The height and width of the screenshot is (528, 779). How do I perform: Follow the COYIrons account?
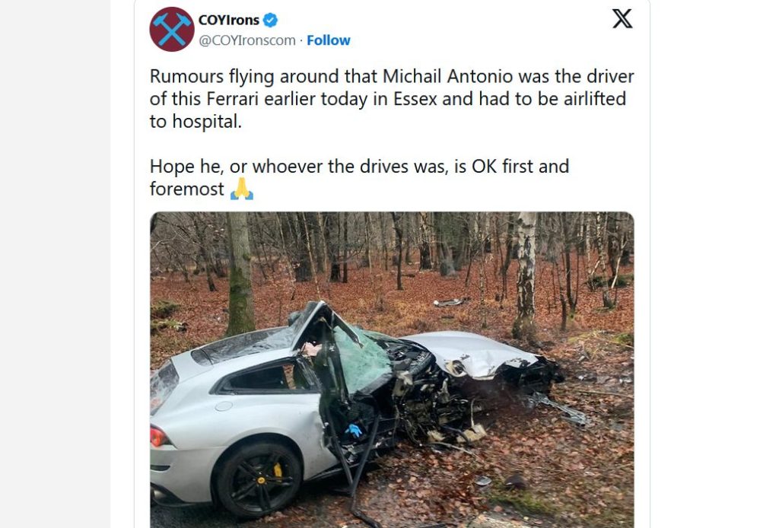[329, 40]
